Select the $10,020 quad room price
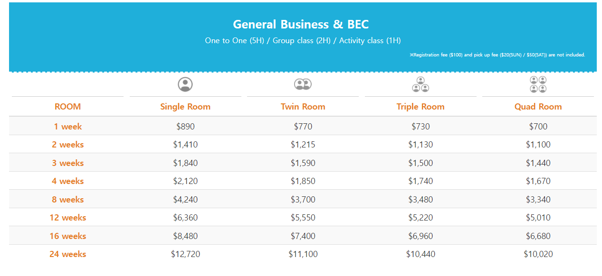The width and height of the screenshot is (602, 276). 538,254
